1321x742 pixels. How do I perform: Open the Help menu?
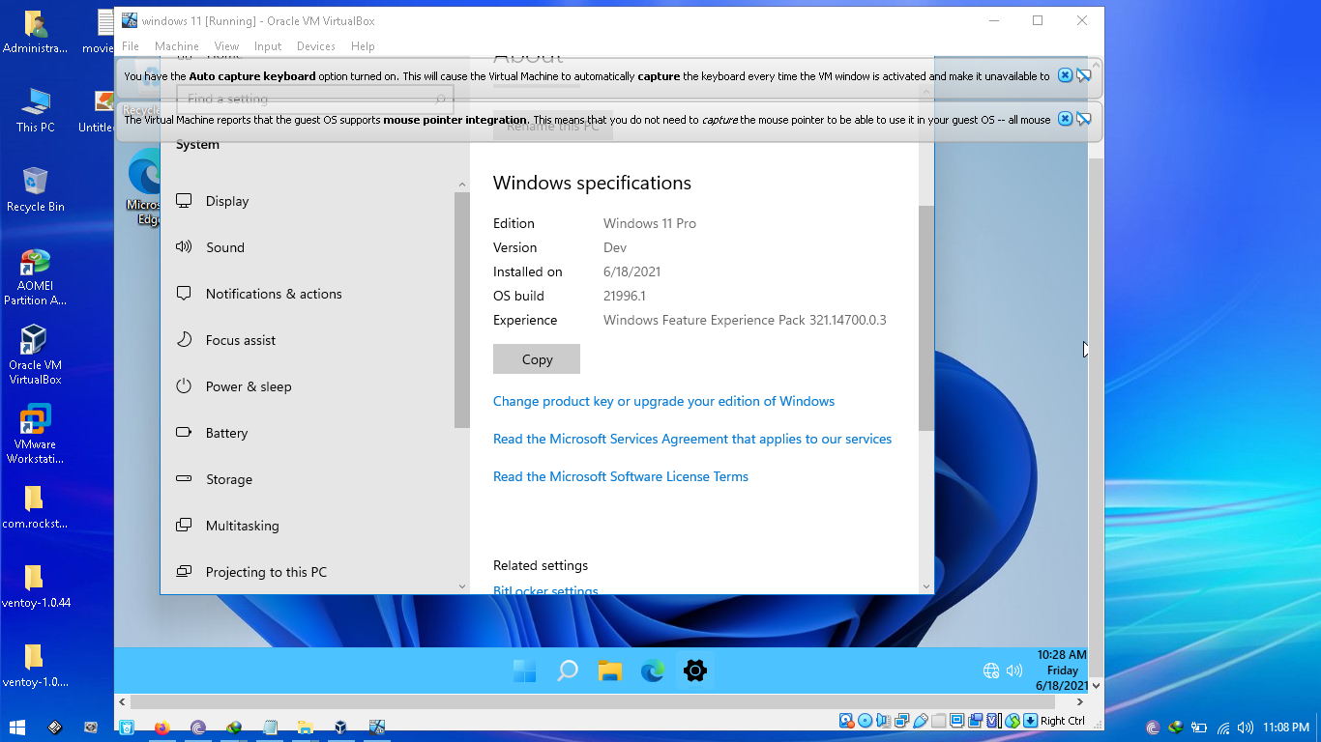(363, 46)
